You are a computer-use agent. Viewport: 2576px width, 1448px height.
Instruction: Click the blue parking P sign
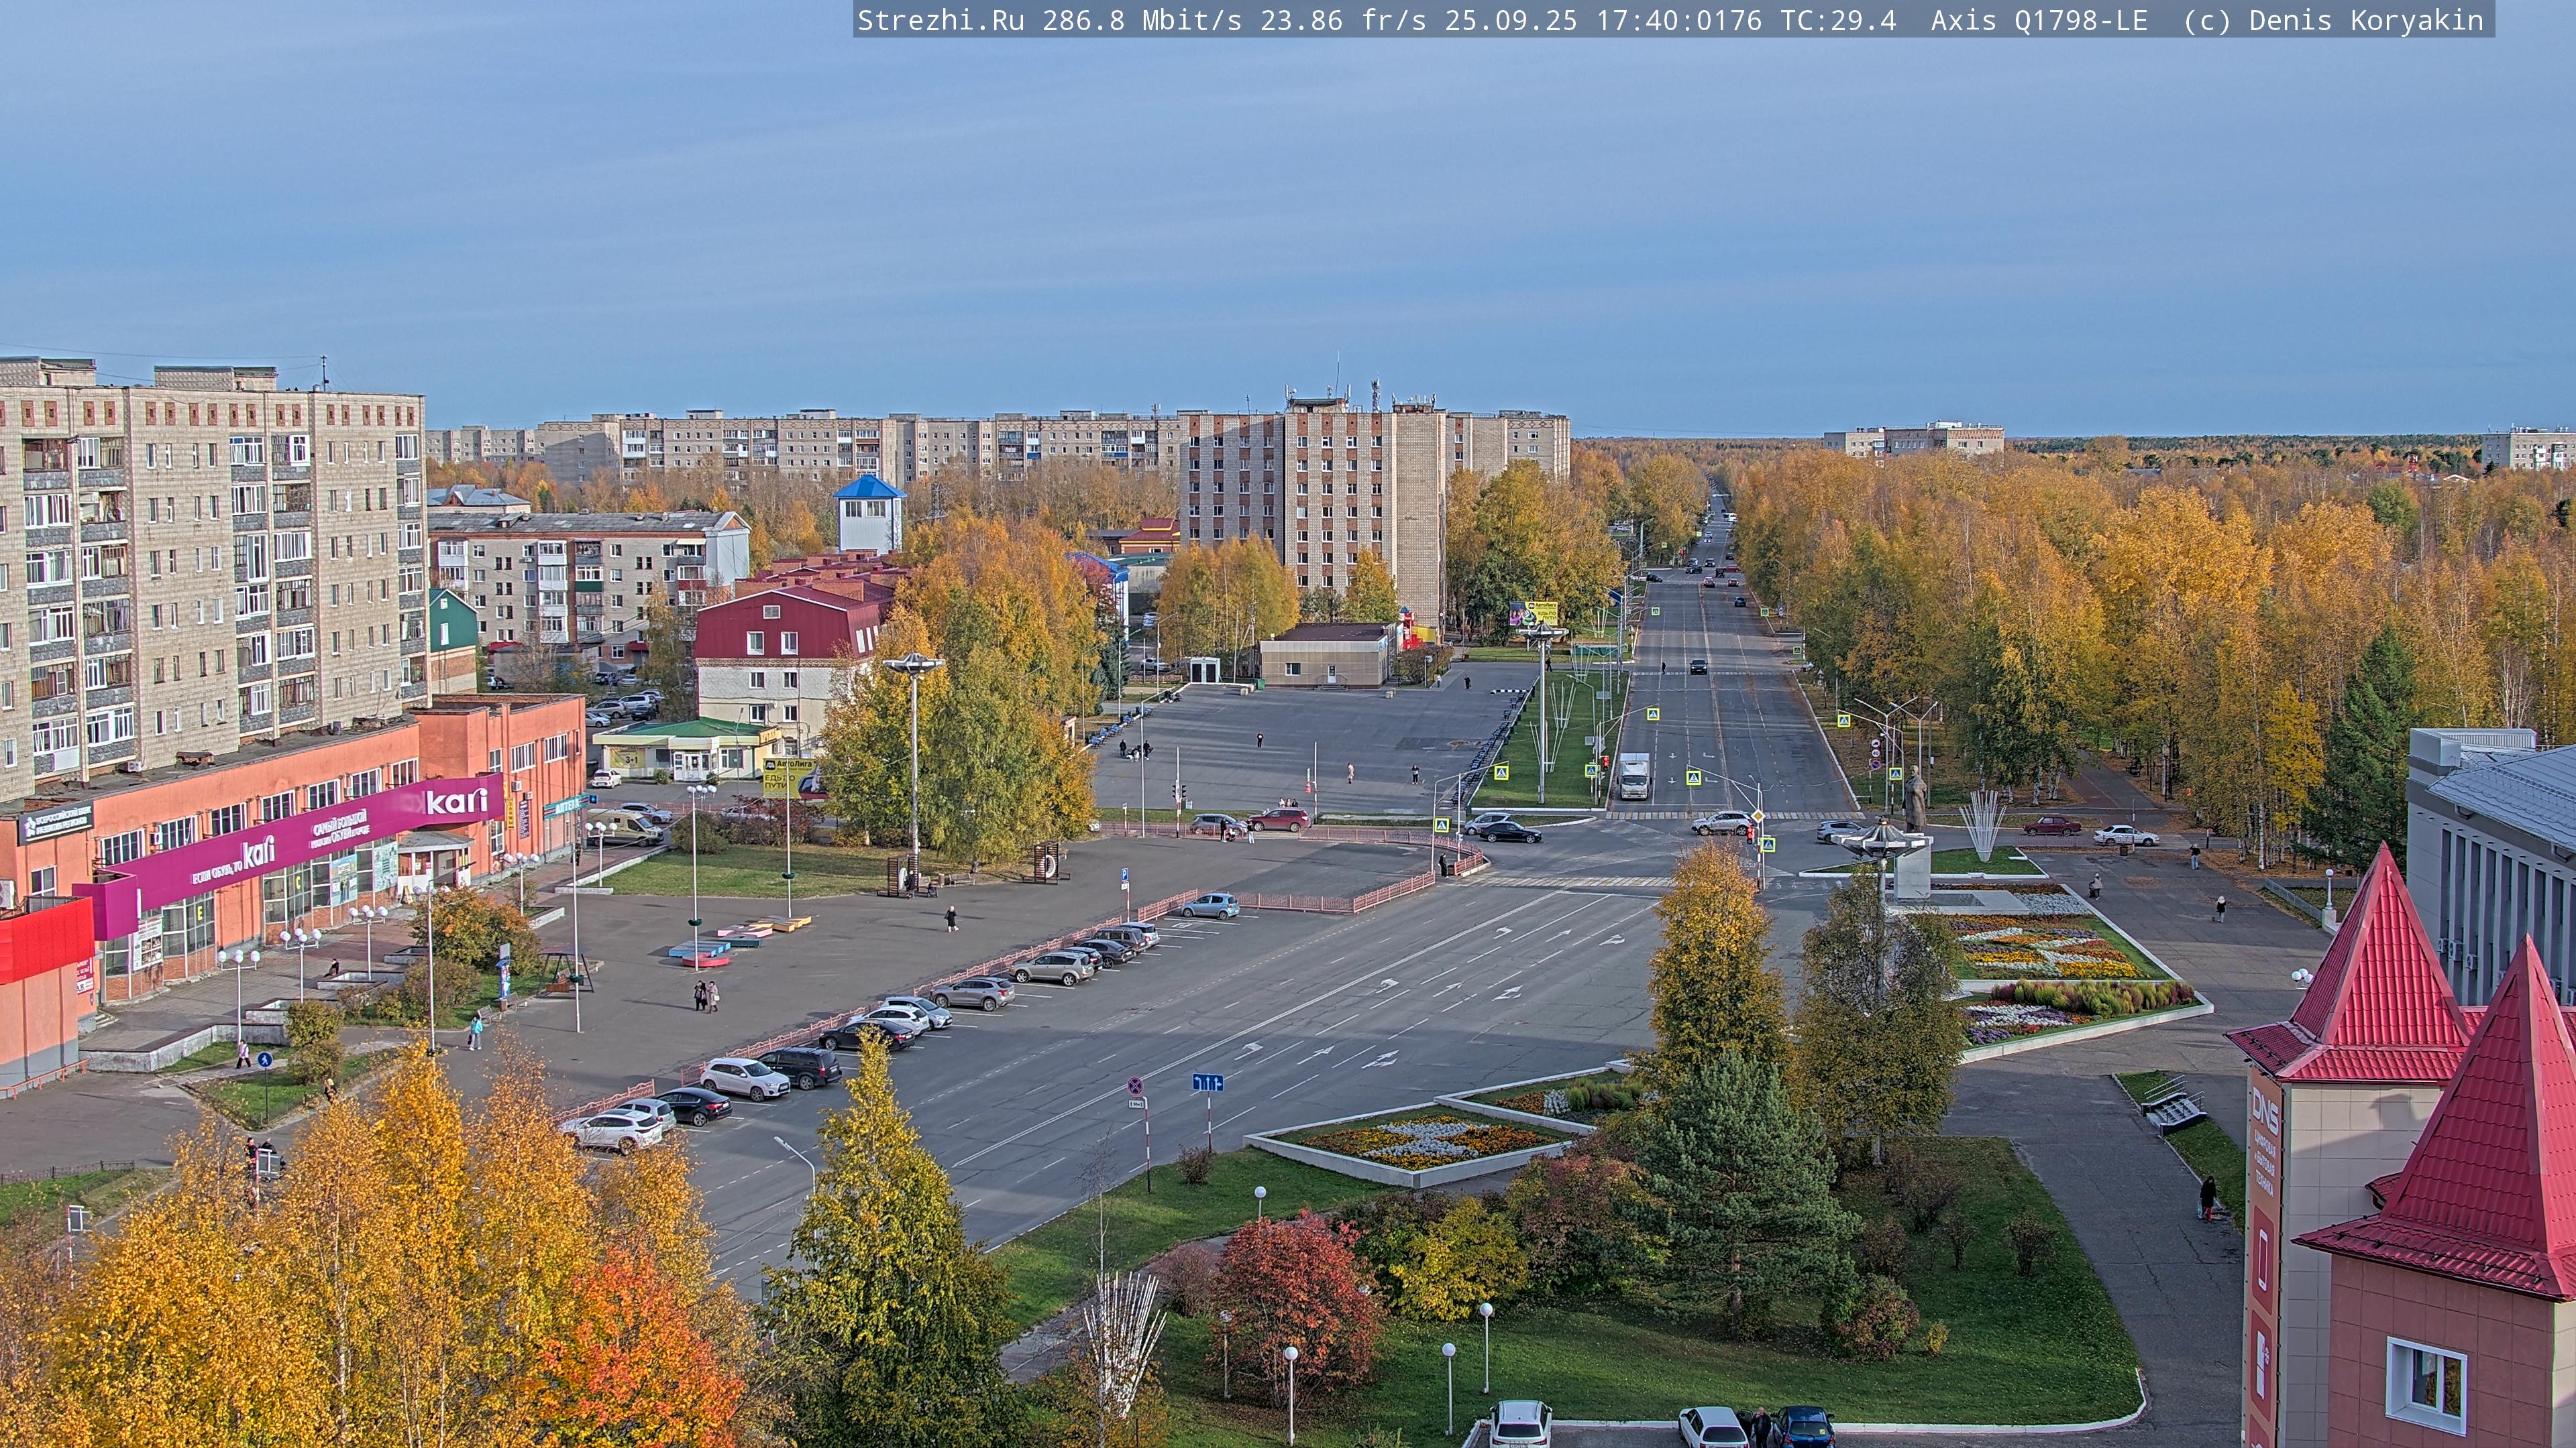pyautogui.click(x=1124, y=874)
